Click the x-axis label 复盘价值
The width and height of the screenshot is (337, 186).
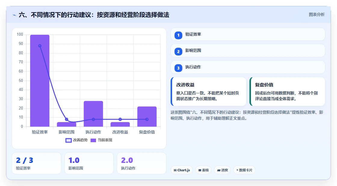[x=147, y=132]
